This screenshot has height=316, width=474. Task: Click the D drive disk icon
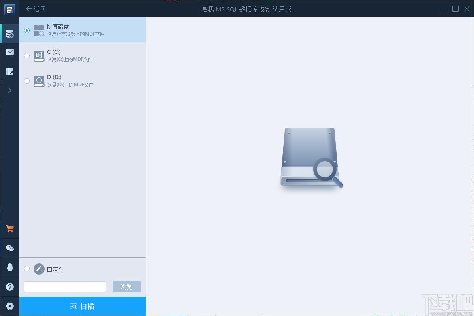coord(39,81)
